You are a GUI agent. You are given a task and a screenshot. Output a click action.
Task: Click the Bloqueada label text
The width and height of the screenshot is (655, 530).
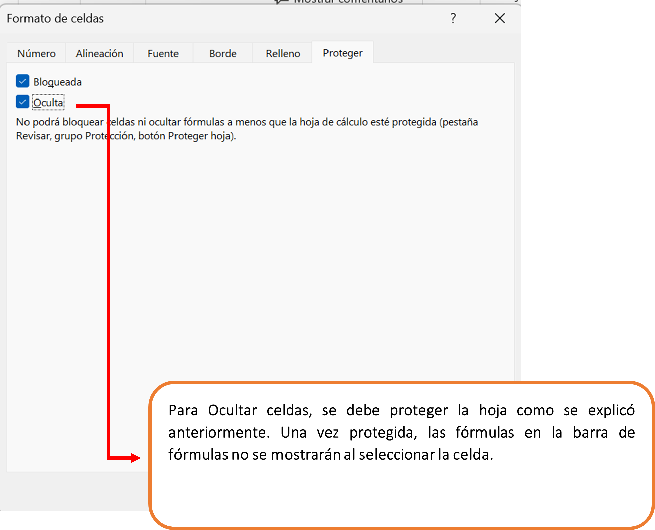click(57, 82)
